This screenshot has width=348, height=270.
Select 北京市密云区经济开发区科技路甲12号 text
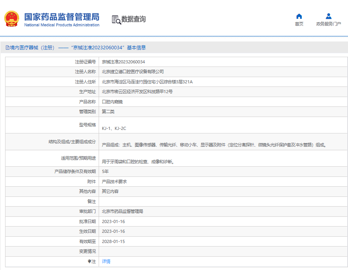[137, 92]
